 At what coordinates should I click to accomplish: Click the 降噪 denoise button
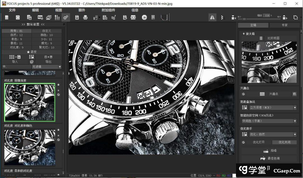269,151
